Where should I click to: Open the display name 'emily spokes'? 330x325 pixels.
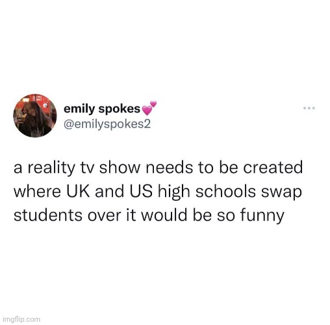[102, 109]
